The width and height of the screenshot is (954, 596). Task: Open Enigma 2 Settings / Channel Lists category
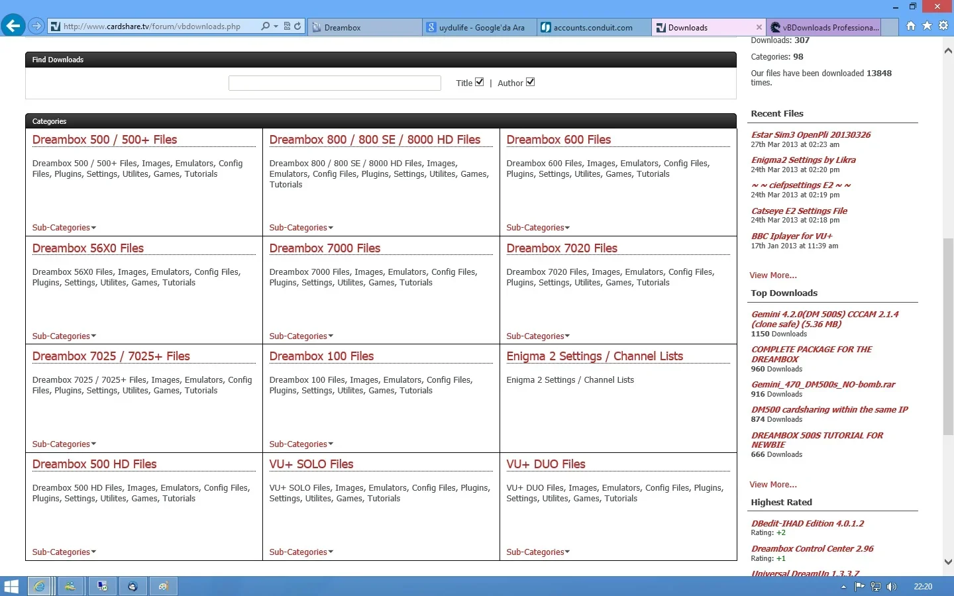[595, 356]
